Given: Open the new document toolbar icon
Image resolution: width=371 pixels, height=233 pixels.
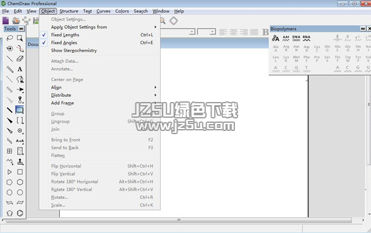Looking at the screenshot, I should (x=6, y=21).
